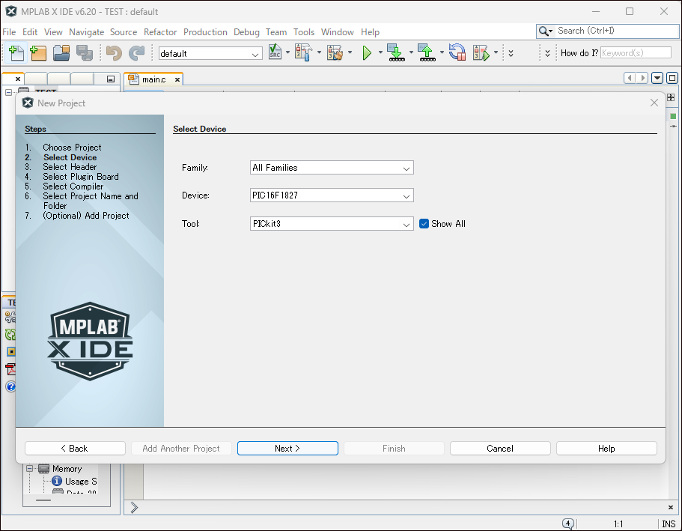The width and height of the screenshot is (682, 531).
Task: Click the 'Choose Project' step text
Action: coord(72,148)
